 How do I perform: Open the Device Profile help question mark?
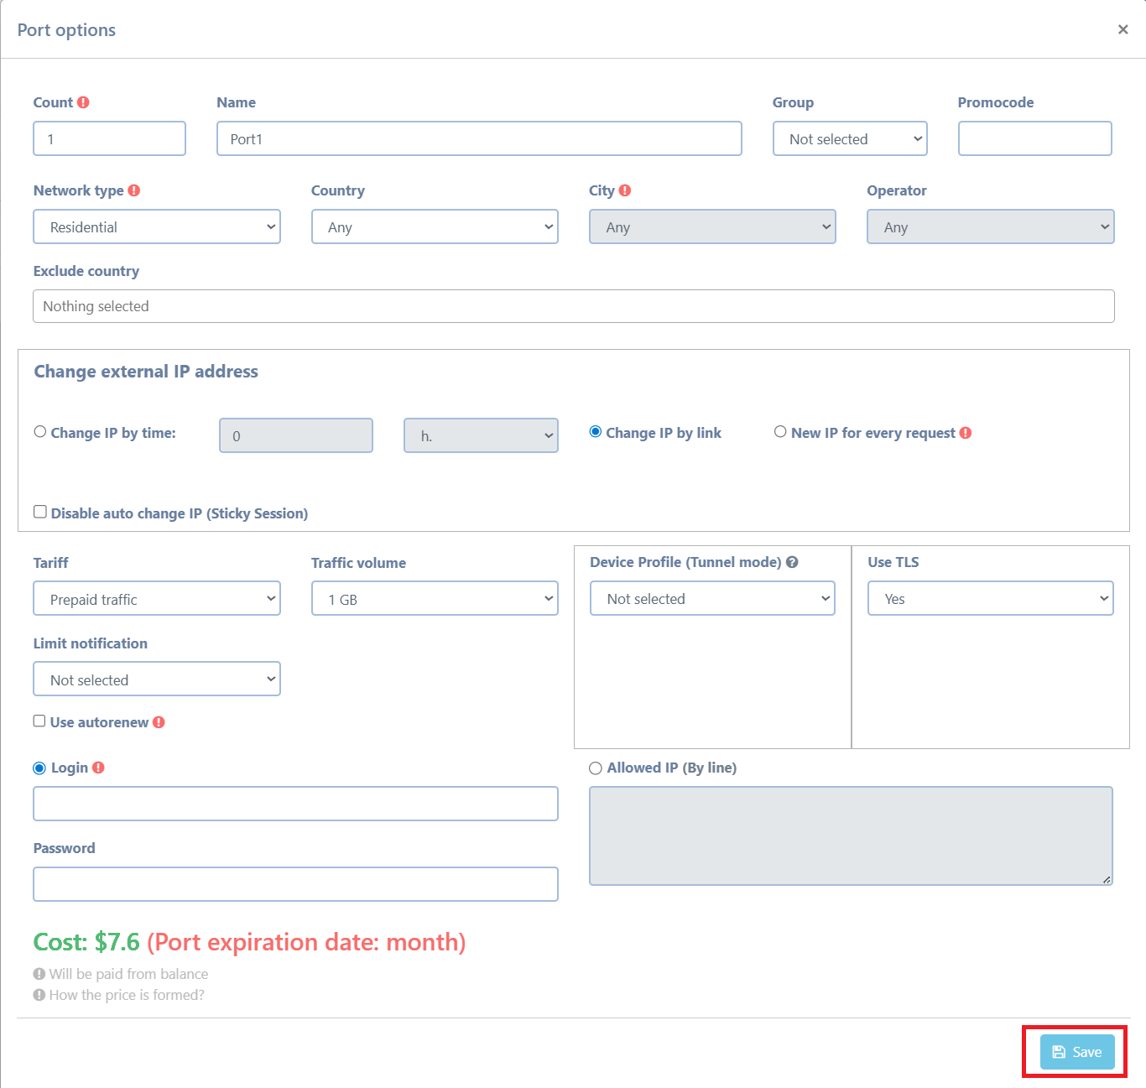pos(793,562)
